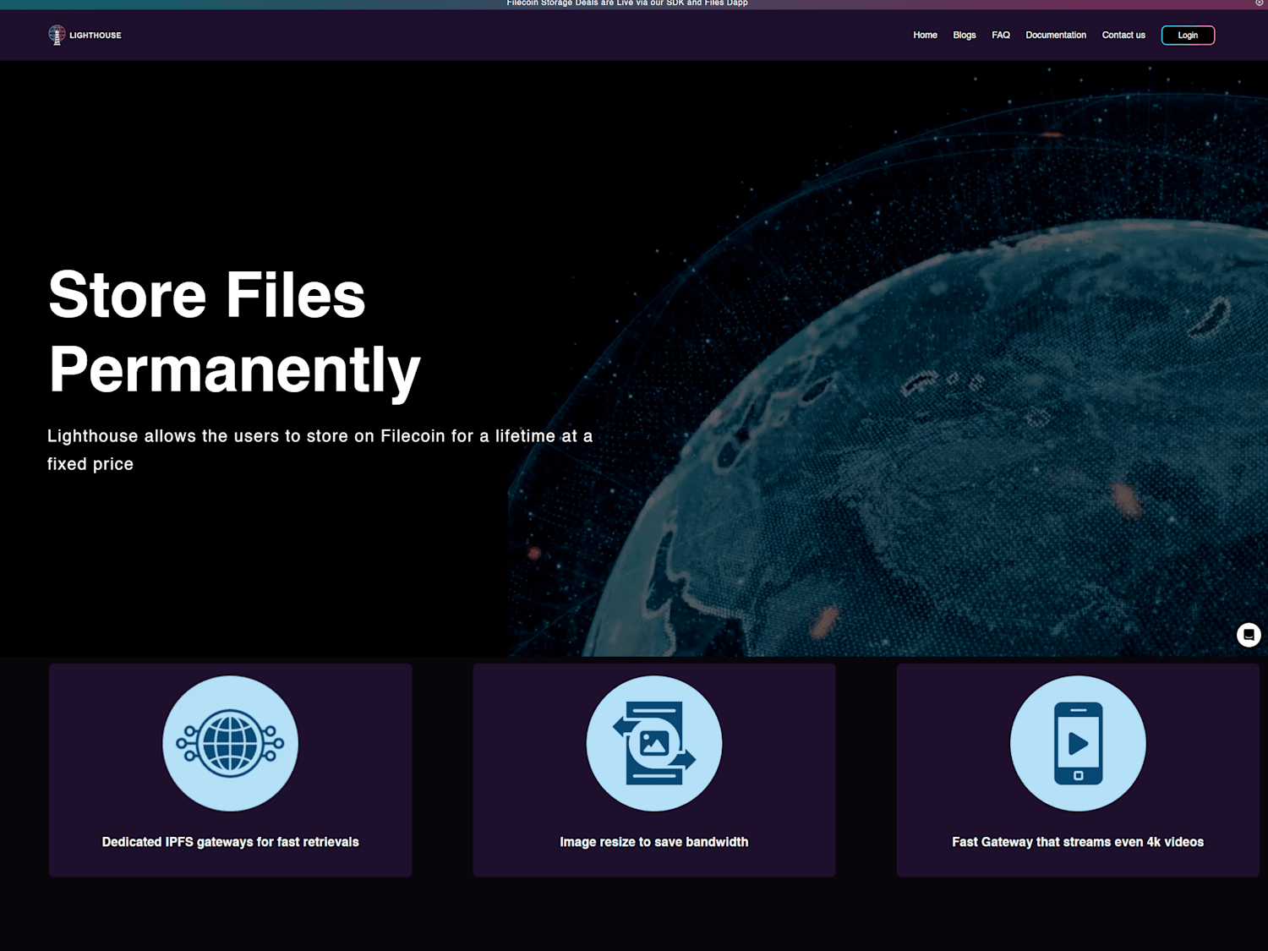Click the LIGHTHOUSE brand name
Screen dimensions: 1268x951
tap(96, 36)
